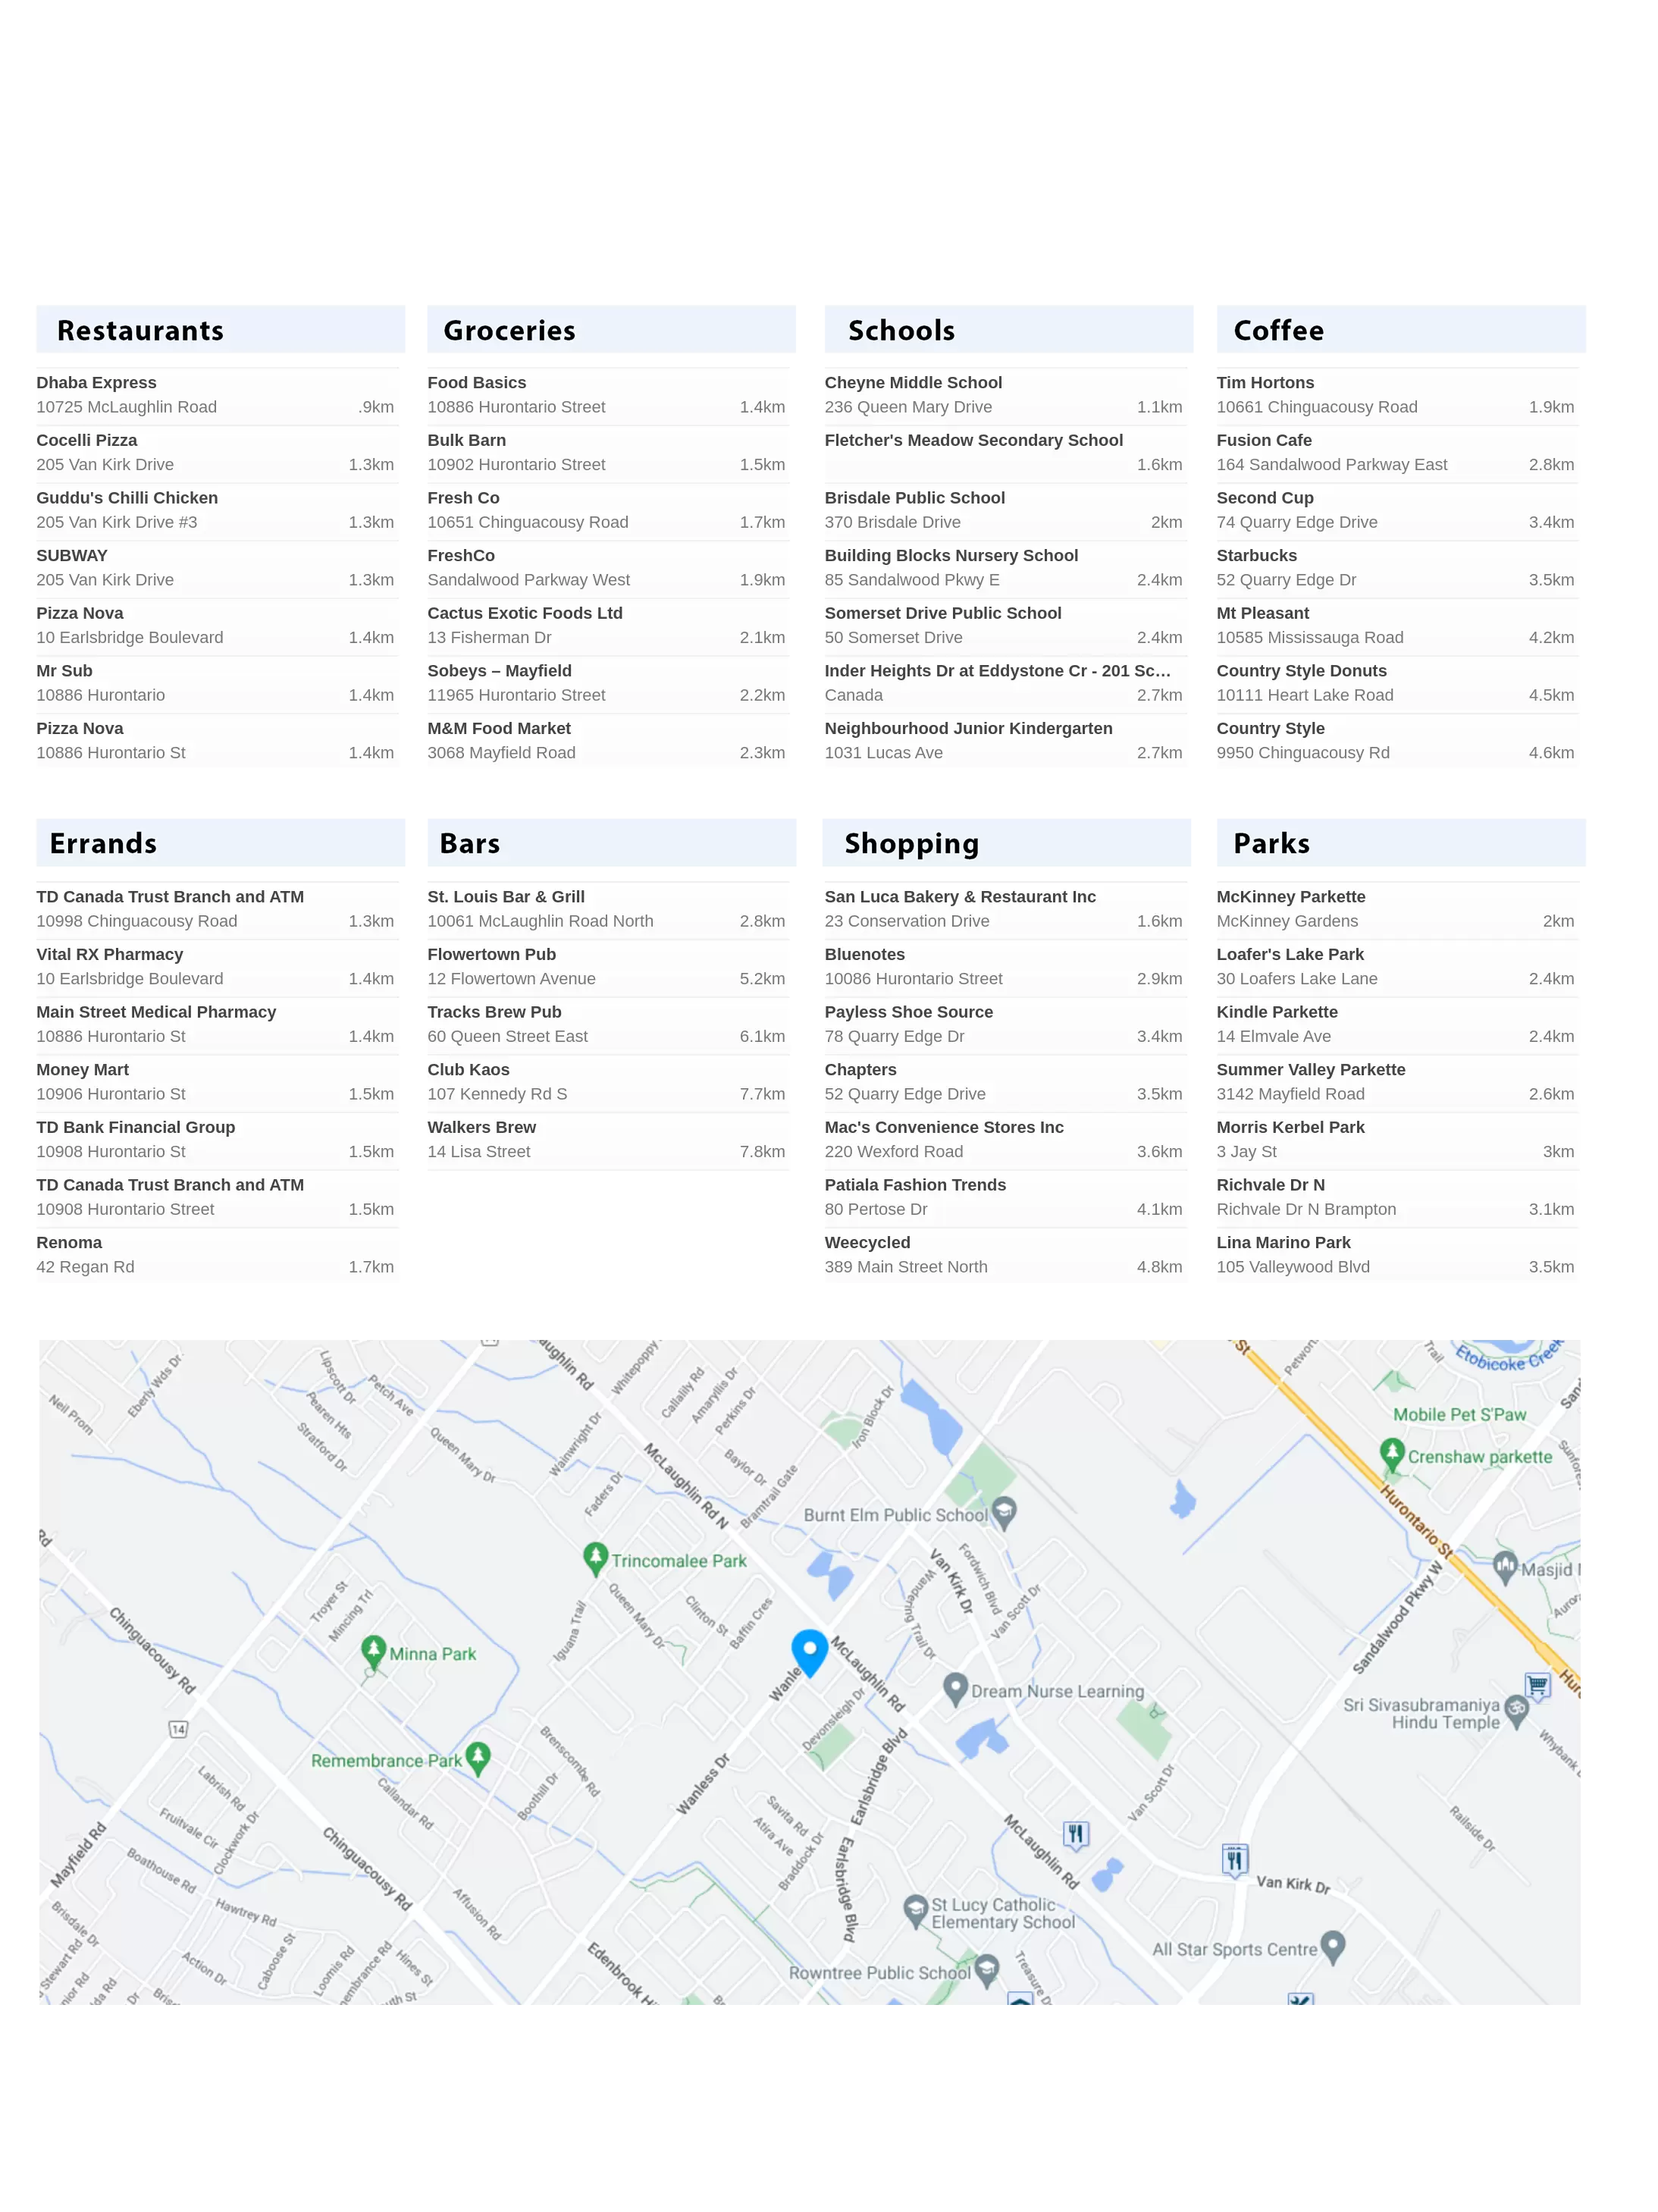Select the All Star Sports Centre pin

pyautogui.click(x=1332, y=1946)
